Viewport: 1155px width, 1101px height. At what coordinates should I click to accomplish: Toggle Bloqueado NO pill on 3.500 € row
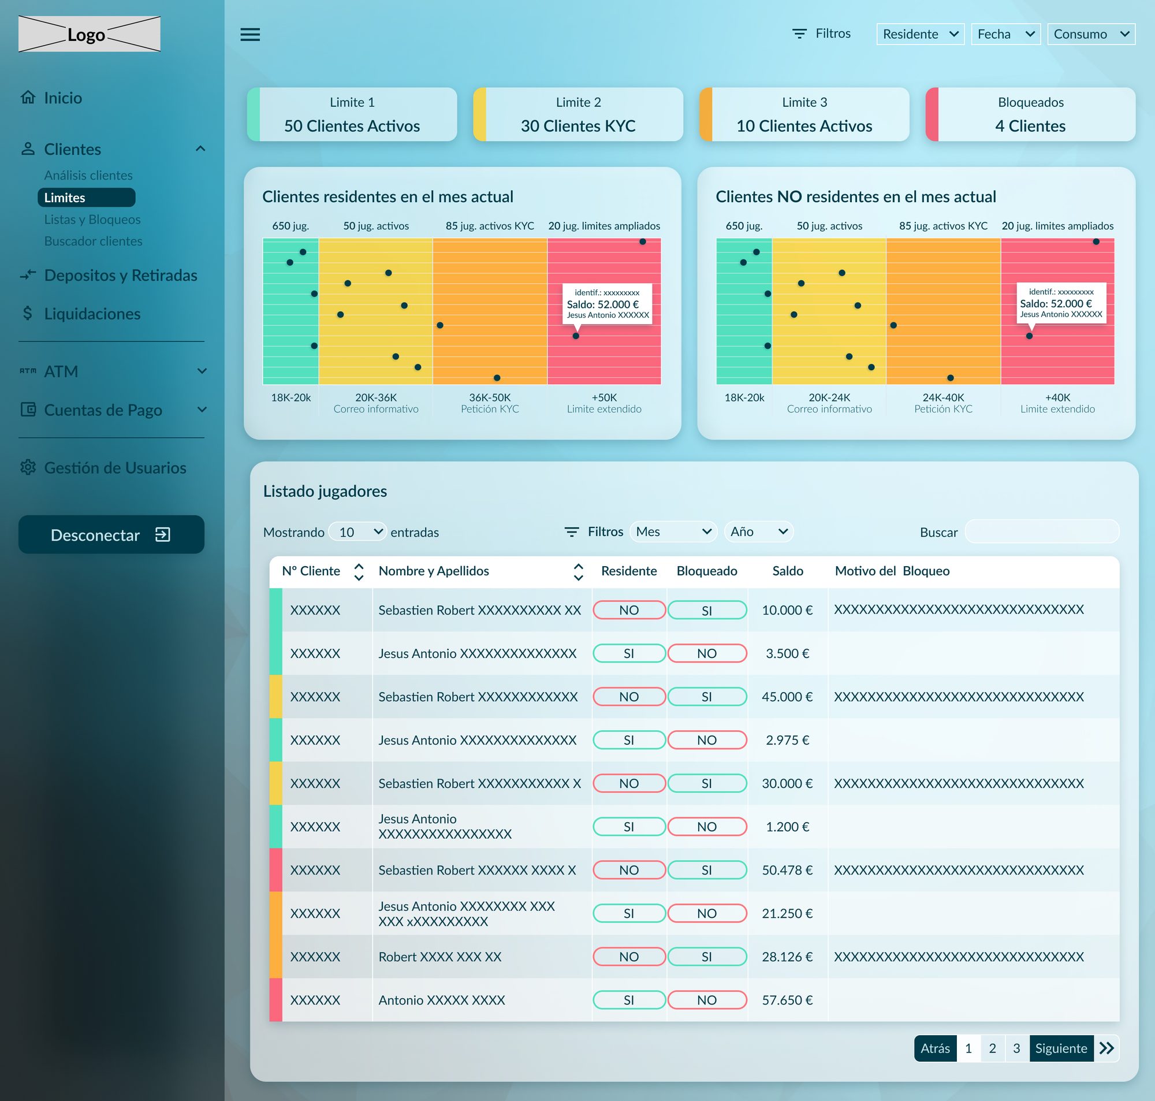[x=707, y=653]
